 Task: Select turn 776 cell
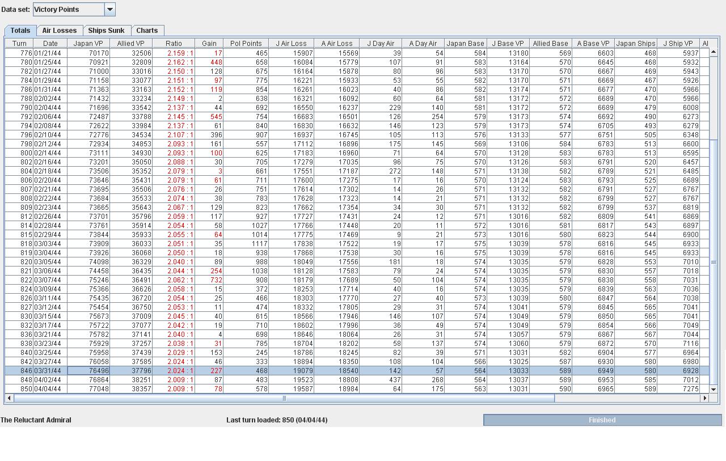(x=19, y=53)
